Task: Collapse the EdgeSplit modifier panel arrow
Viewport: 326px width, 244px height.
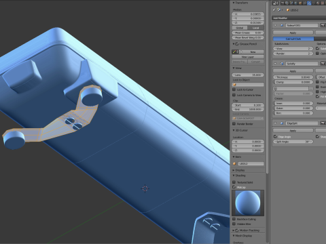Action: pos(275,123)
